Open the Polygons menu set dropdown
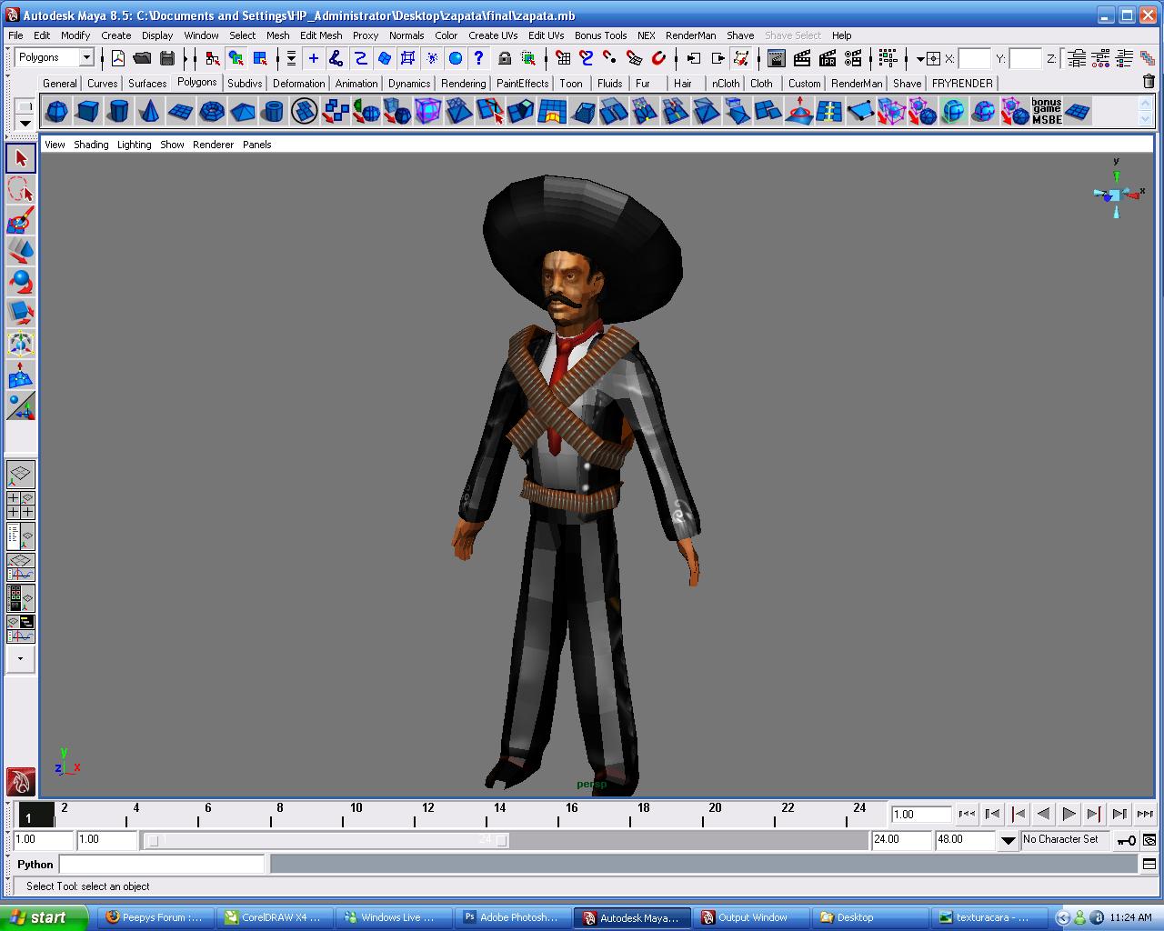The width and height of the screenshot is (1164, 931). coord(86,57)
